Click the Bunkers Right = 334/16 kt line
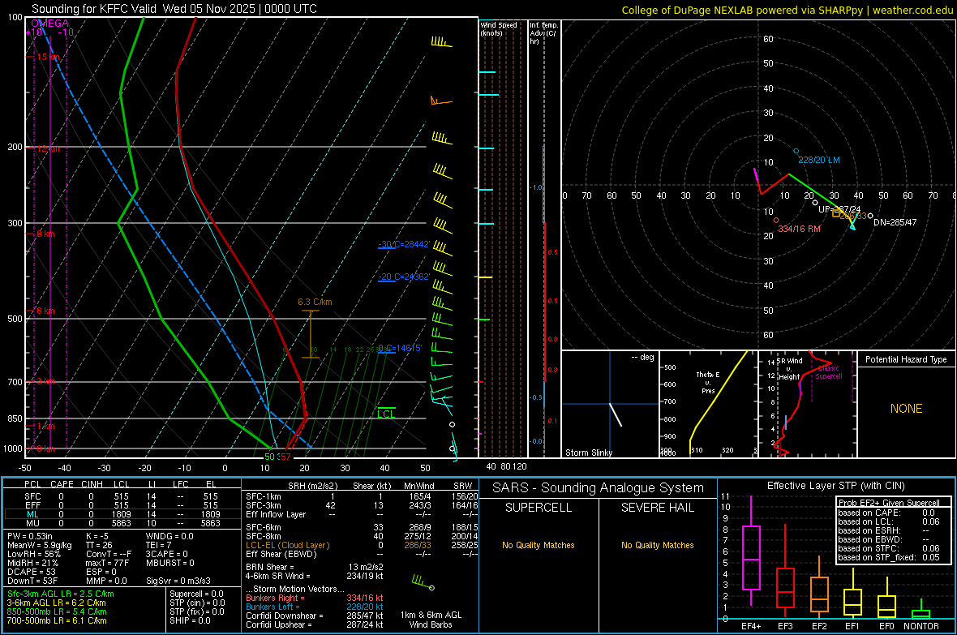This screenshot has height=635, width=957. pyautogui.click(x=315, y=598)
